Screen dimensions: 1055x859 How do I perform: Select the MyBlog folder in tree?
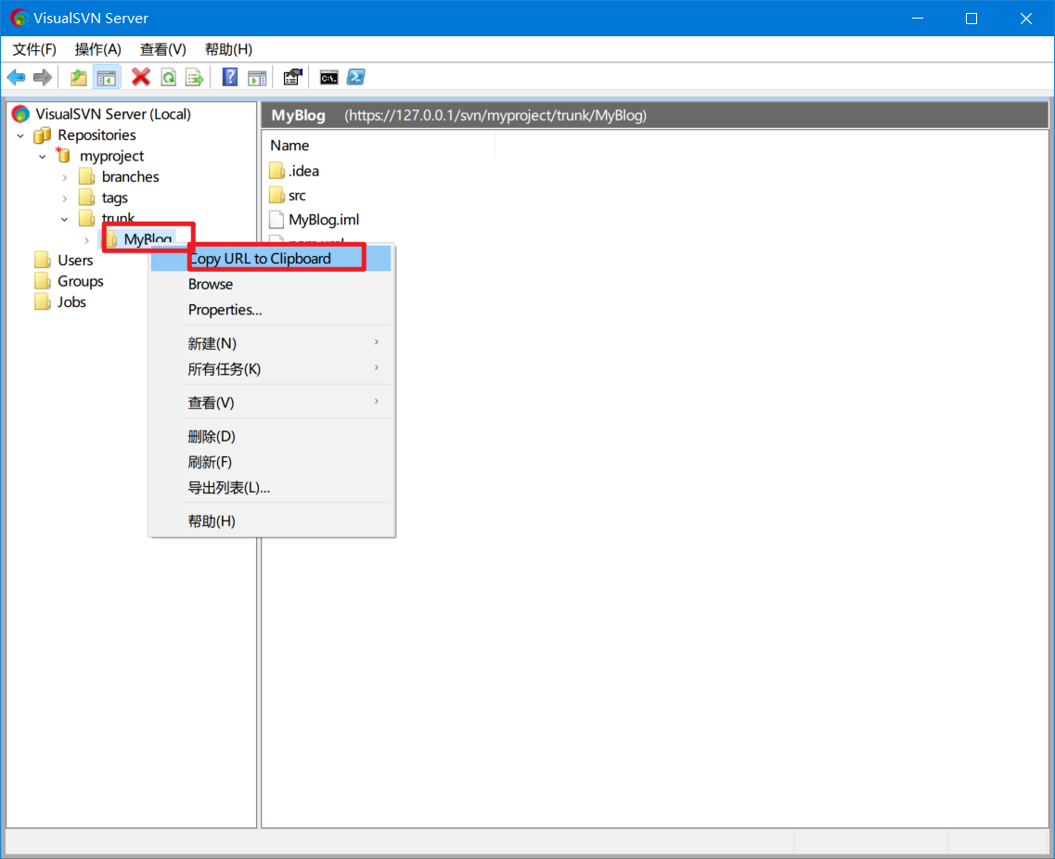pyautogui.click(x=148, y=238)
